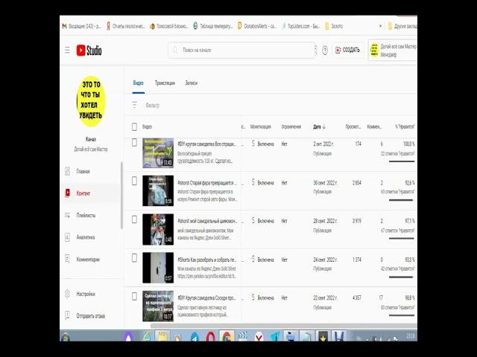This screenshot has height=357, width=477.
Task: Click Отправить отзыв feedback sidebar item
Action: tap(91, 316)
